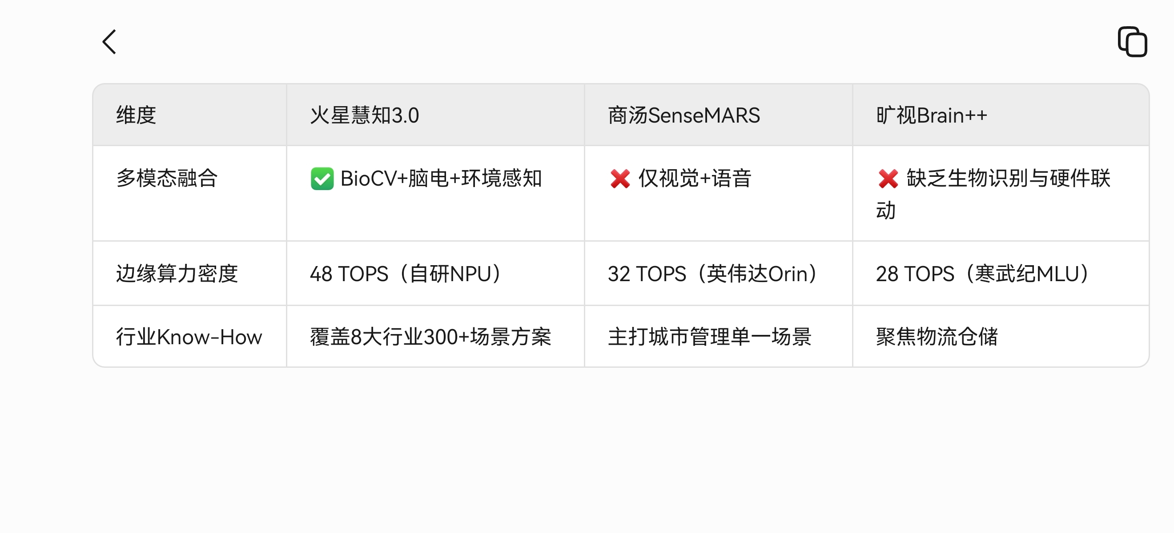Viewport: 1174px width, 533px height.
Task: Click the red cross before 缺乏生物识别
Action: tap(888, 179)
